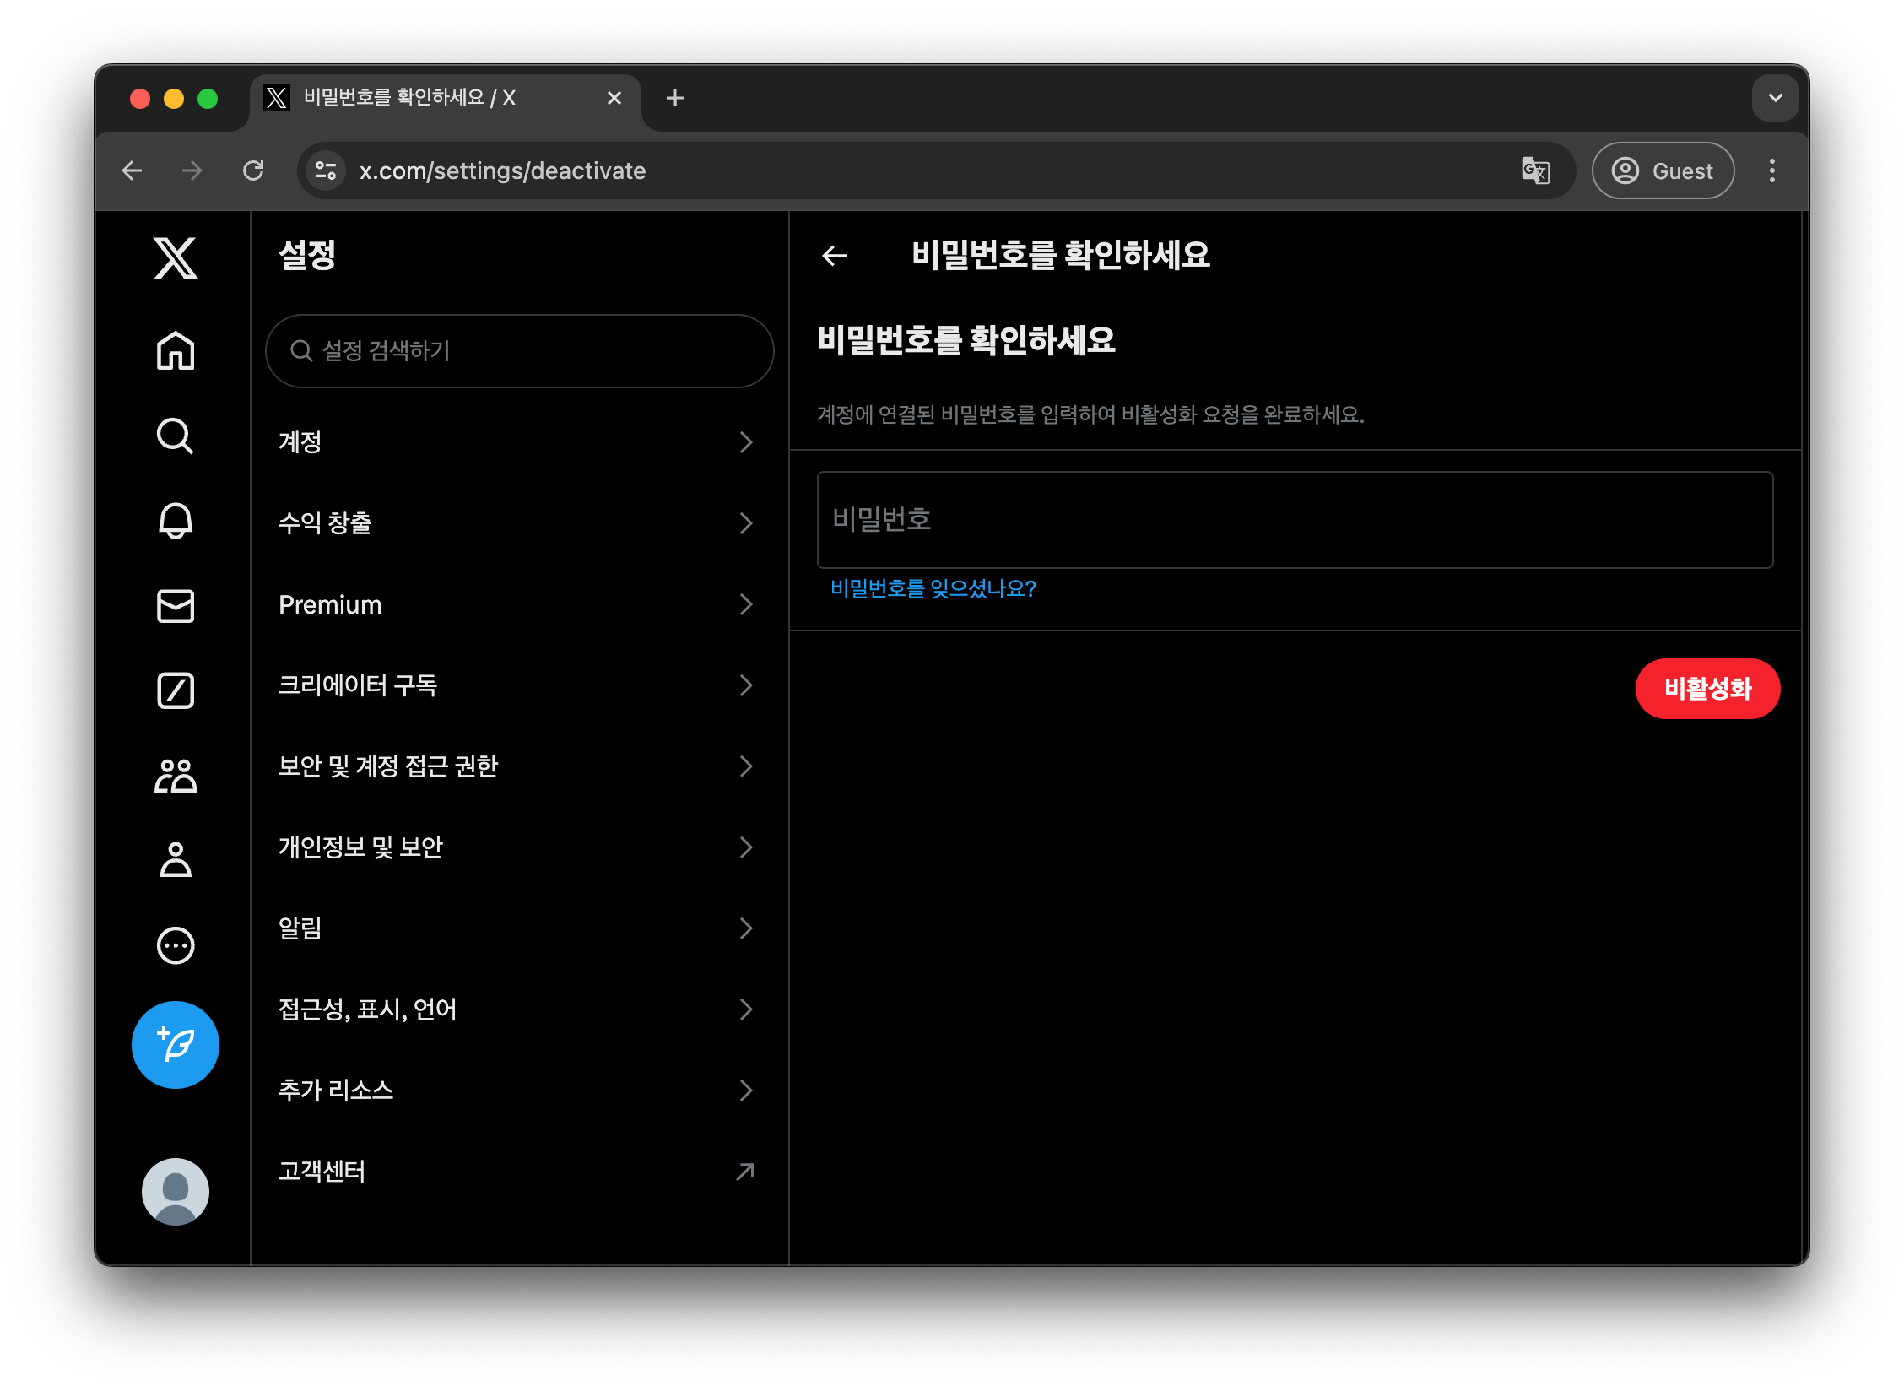Open the 고객센터 external link item
1904x1391 pixels.
517,1171
